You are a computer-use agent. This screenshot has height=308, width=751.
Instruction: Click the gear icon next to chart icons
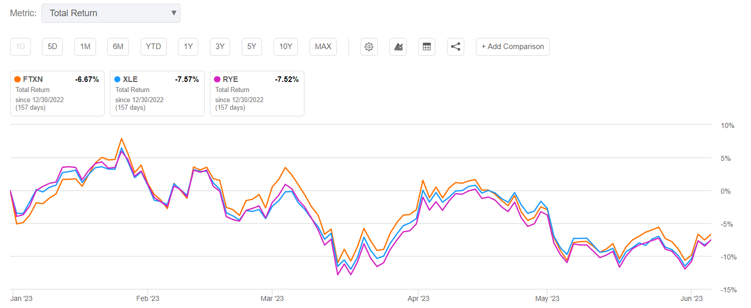(x=369, y=47)
